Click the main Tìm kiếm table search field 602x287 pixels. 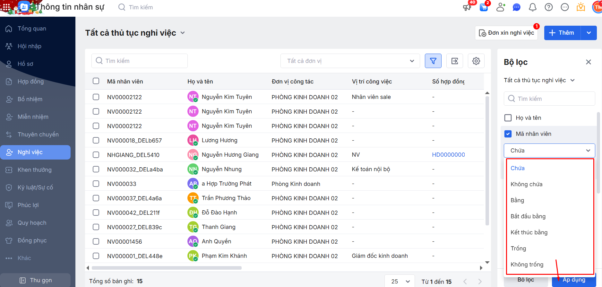pyautogui.click(x=140, y=61)
